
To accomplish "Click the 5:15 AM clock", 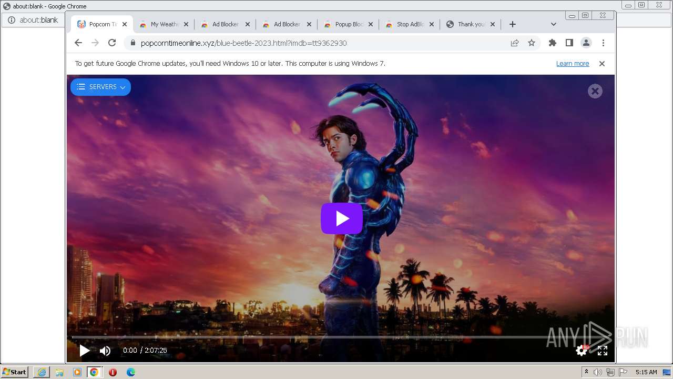I will pyautogui.click(x=646, y=372).
